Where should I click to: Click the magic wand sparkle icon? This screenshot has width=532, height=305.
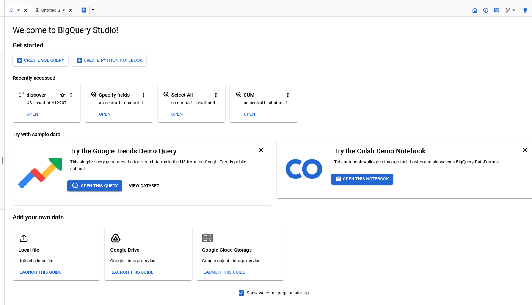click(x=508, y=10)
